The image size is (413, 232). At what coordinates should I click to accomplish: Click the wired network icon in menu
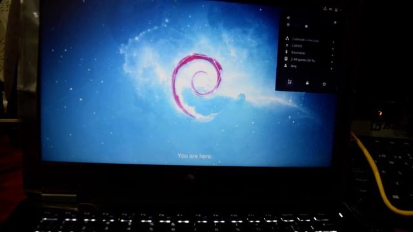click(x=287, y=39)
